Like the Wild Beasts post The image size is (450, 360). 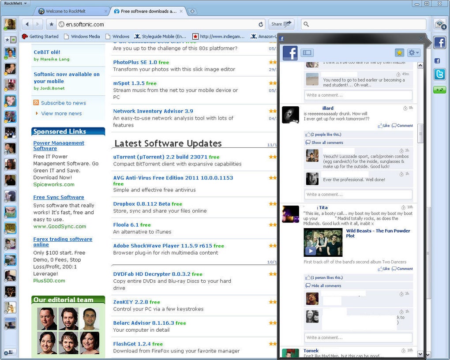(x=384, y=269)
